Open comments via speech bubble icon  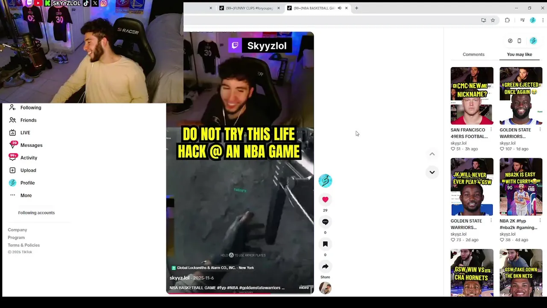(325, 222)
